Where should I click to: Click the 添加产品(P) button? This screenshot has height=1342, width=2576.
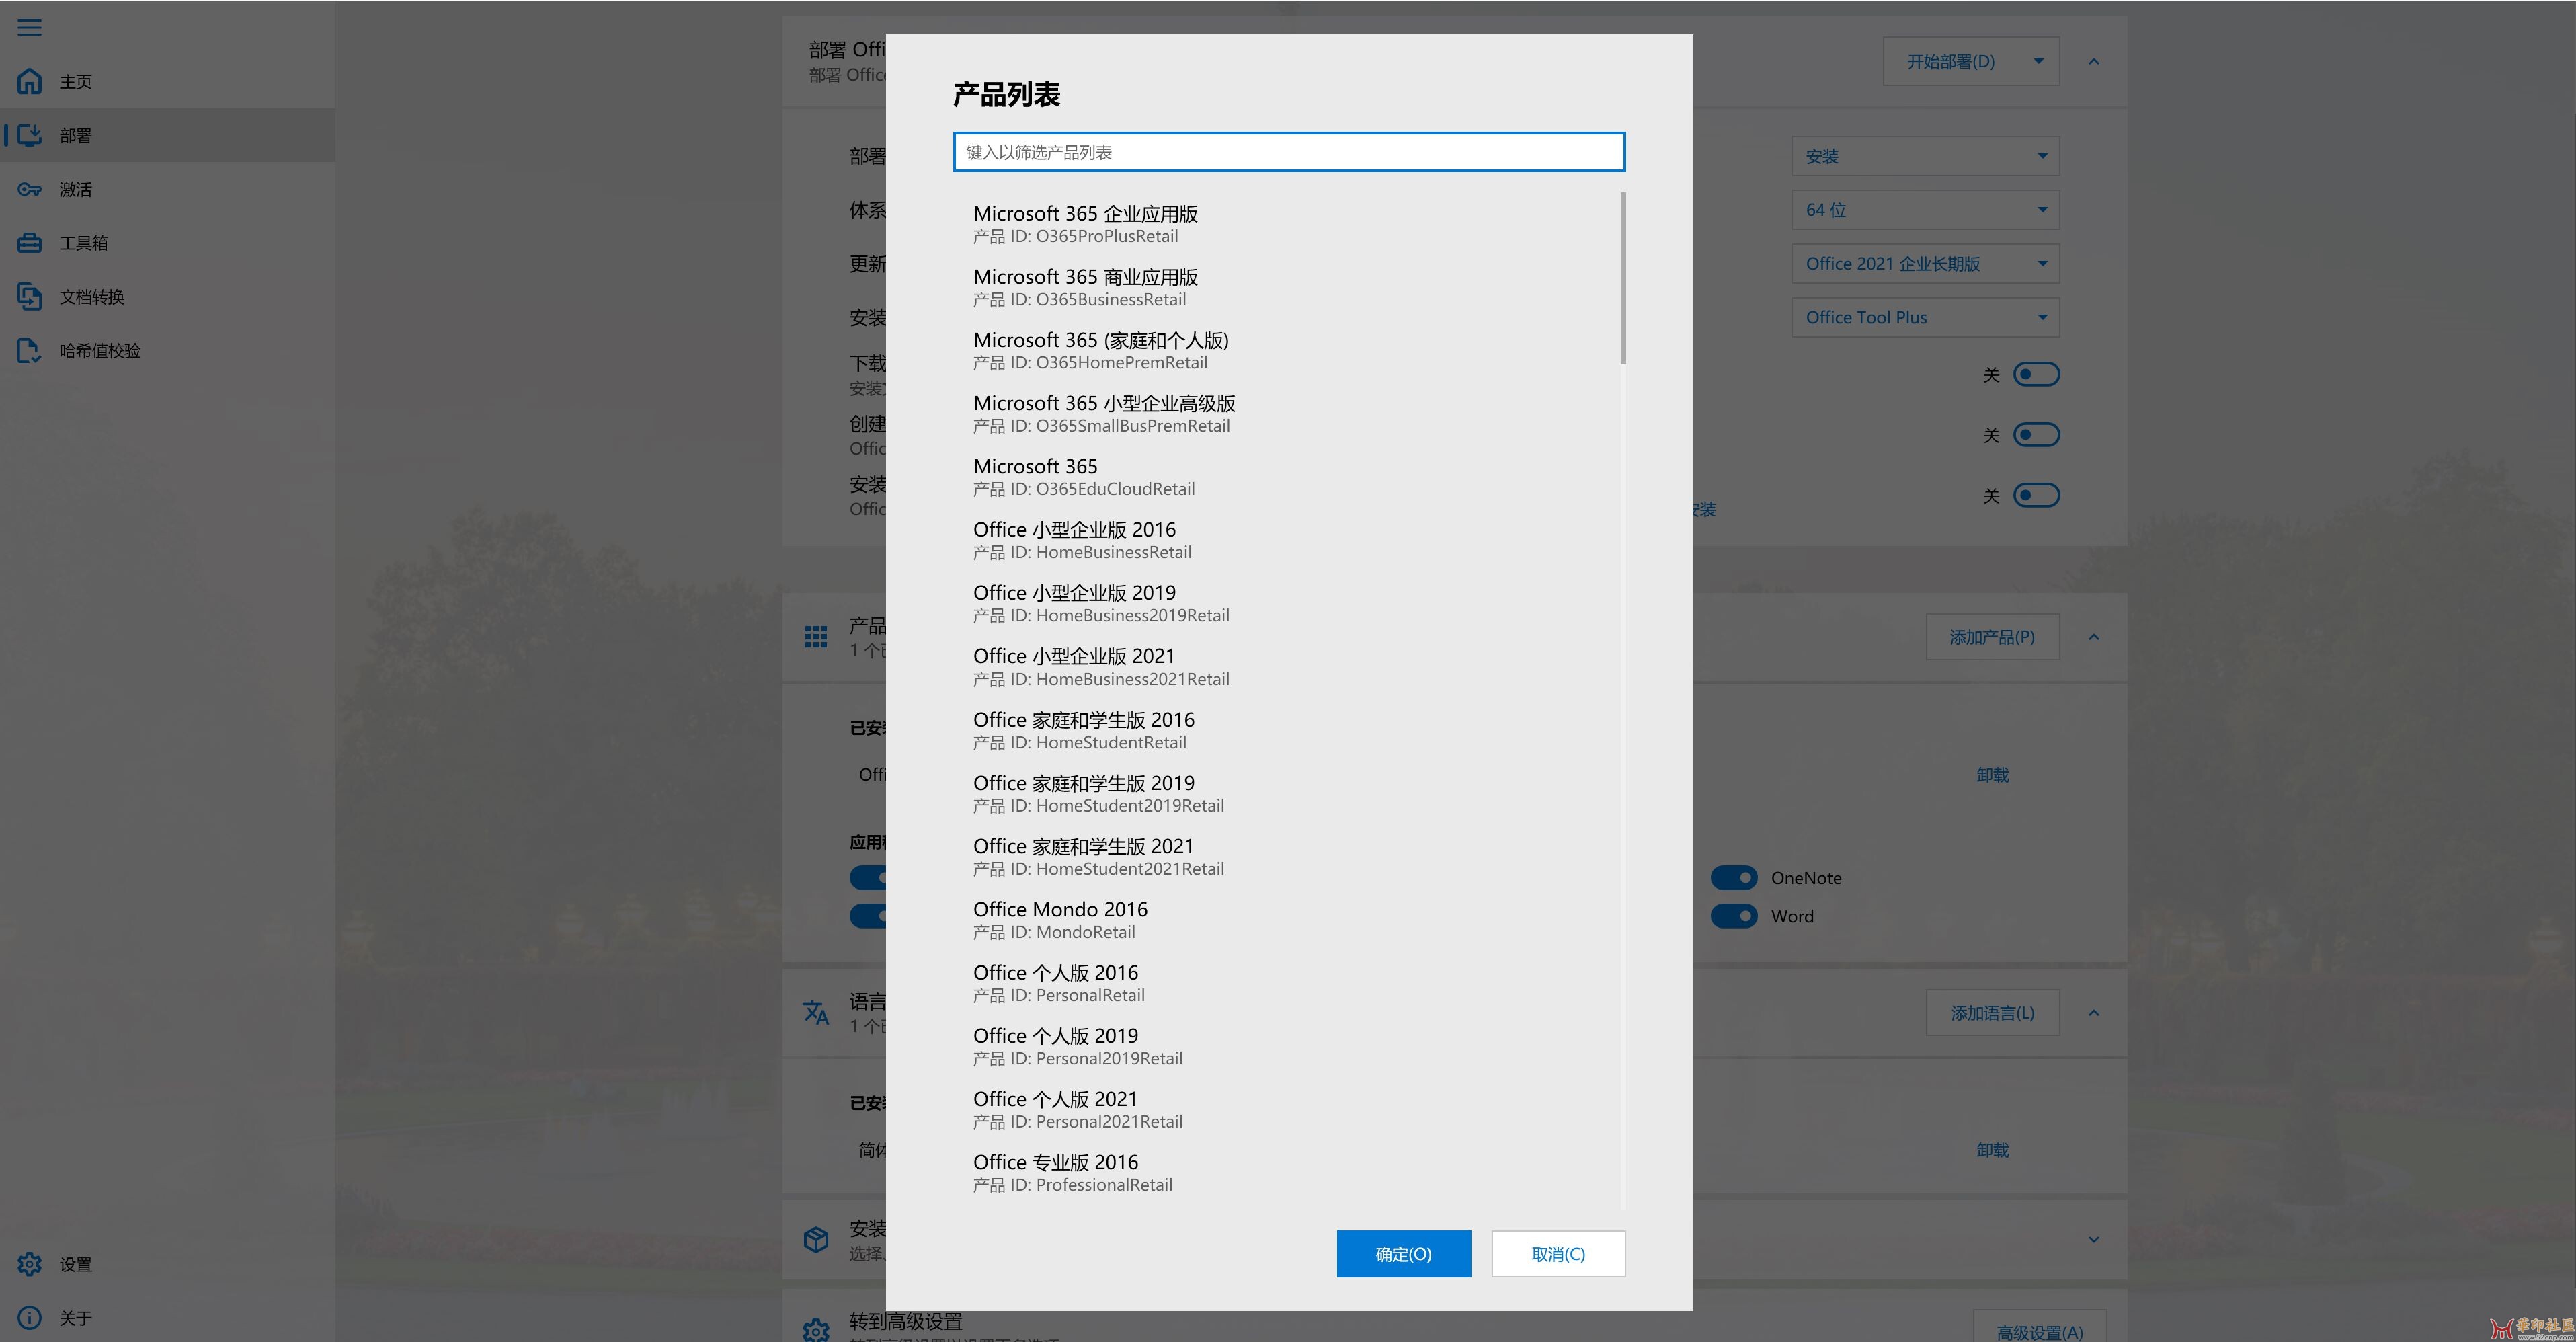[1992, 637]
